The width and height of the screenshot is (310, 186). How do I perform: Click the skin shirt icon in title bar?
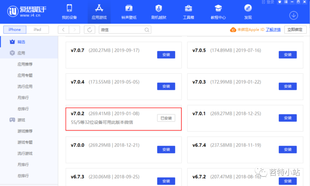click(x=280, y=2)
